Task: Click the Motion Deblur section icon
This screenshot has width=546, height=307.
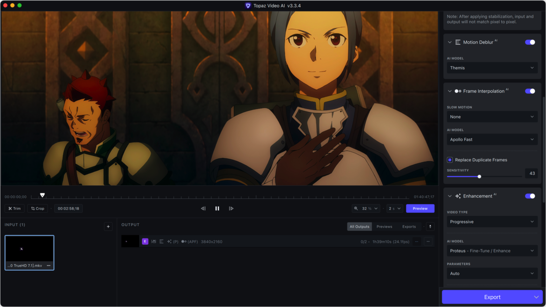Action: tap(458, 42)
